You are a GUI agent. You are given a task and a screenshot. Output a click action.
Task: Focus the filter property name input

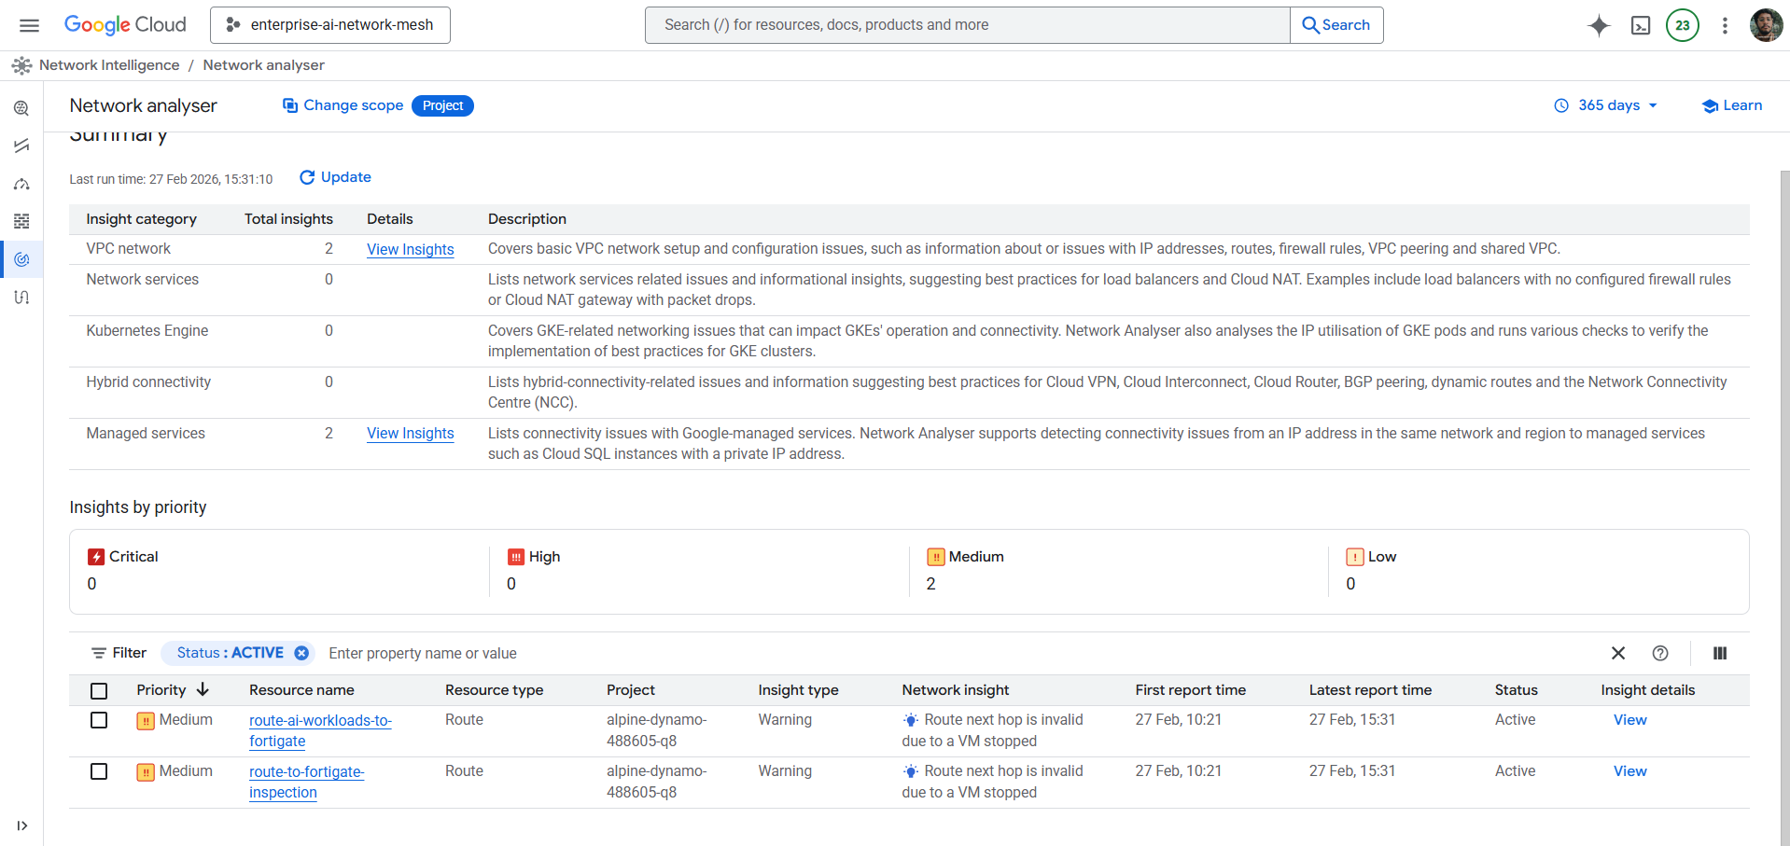pos(961,653)
